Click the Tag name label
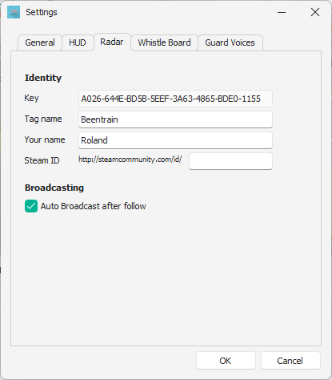Screen dimensions: 332x380 tap(43, 119)
